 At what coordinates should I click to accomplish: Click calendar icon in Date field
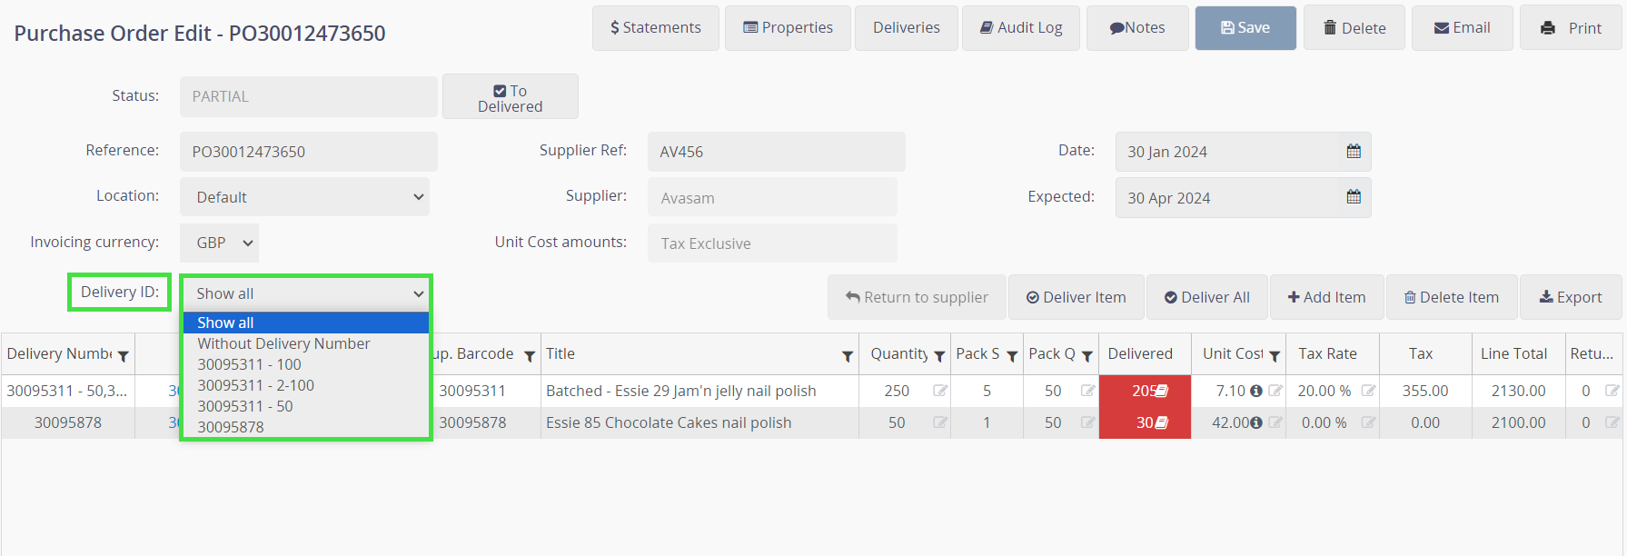coord(1353,152)
